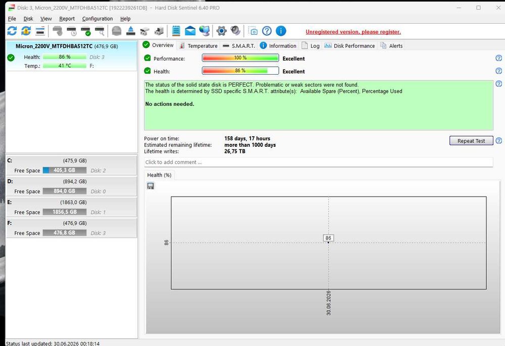This screenshot has height=346, width=505.
Task: Click the disk with magnifier toolbar icon
Action: pyautogui.click(x=100, y=31)
